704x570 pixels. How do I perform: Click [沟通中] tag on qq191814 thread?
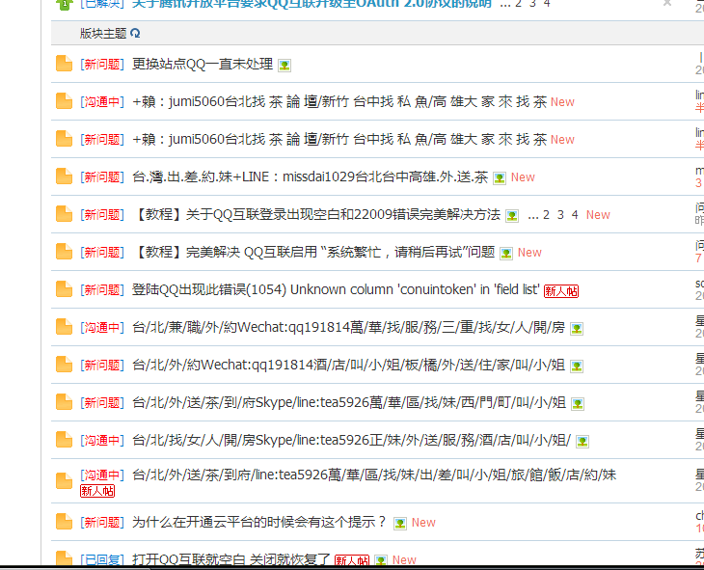[102, 328]
